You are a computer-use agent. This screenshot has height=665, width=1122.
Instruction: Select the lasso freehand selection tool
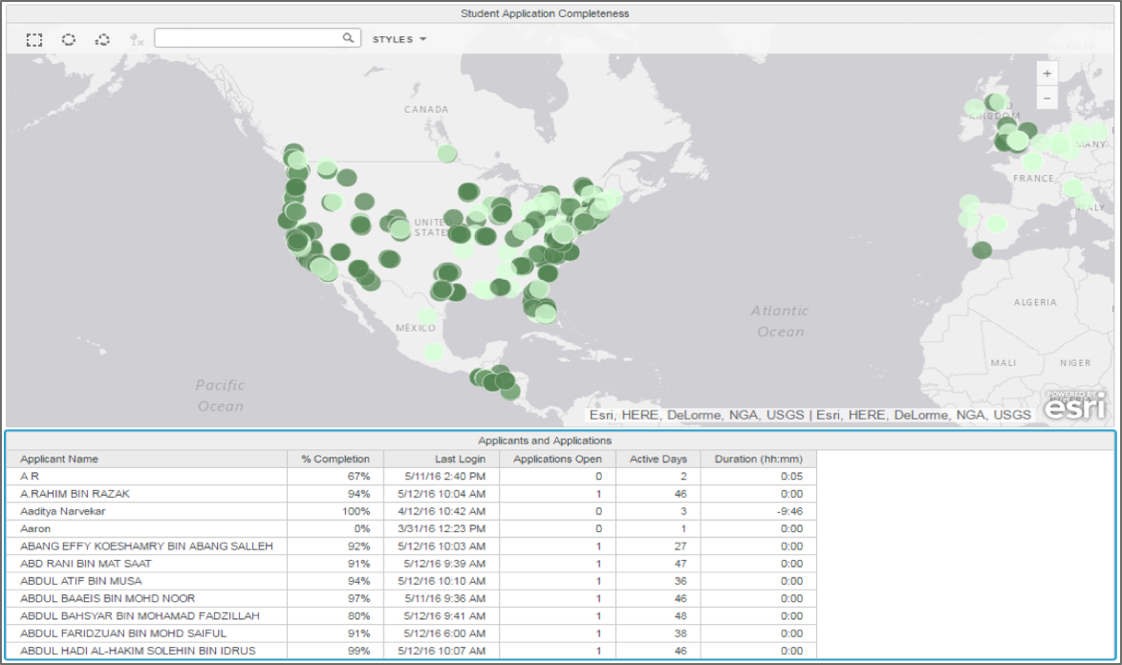click(102, 39)
